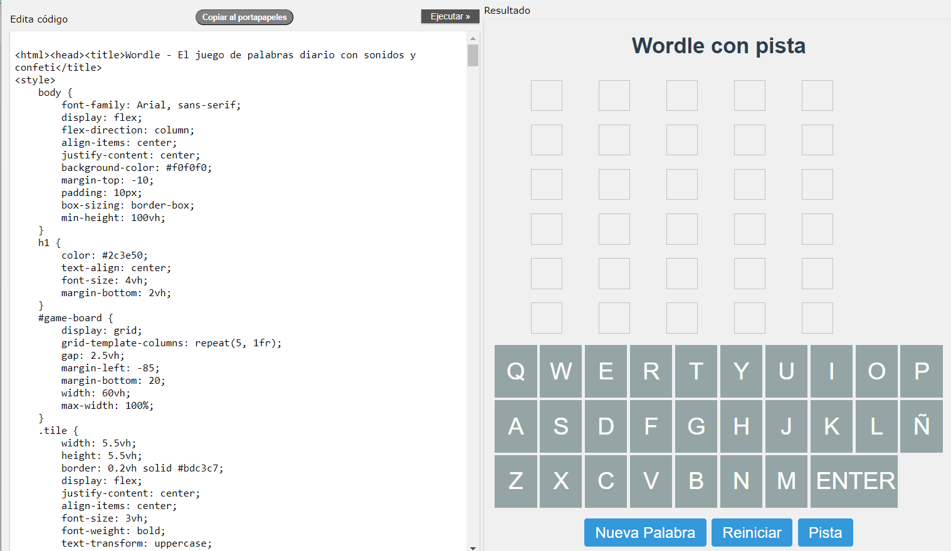Click the 'border: 0.2vh solid #bdc3c7;' line

(x=142, y=468)
